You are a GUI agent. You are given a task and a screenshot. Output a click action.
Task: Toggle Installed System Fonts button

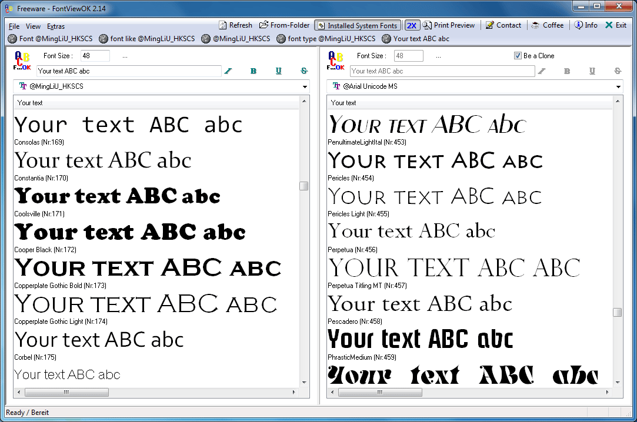[358, 26]
